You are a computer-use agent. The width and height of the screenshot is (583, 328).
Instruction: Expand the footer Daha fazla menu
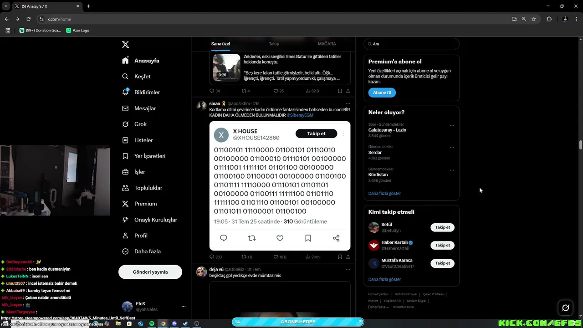(x=378, y=307)
